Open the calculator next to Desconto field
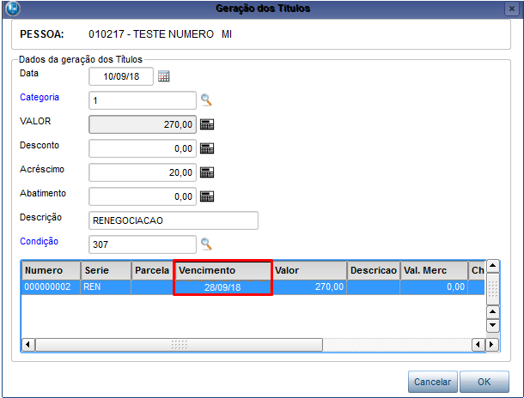This screenshot has width=524, height=398. 207,148
